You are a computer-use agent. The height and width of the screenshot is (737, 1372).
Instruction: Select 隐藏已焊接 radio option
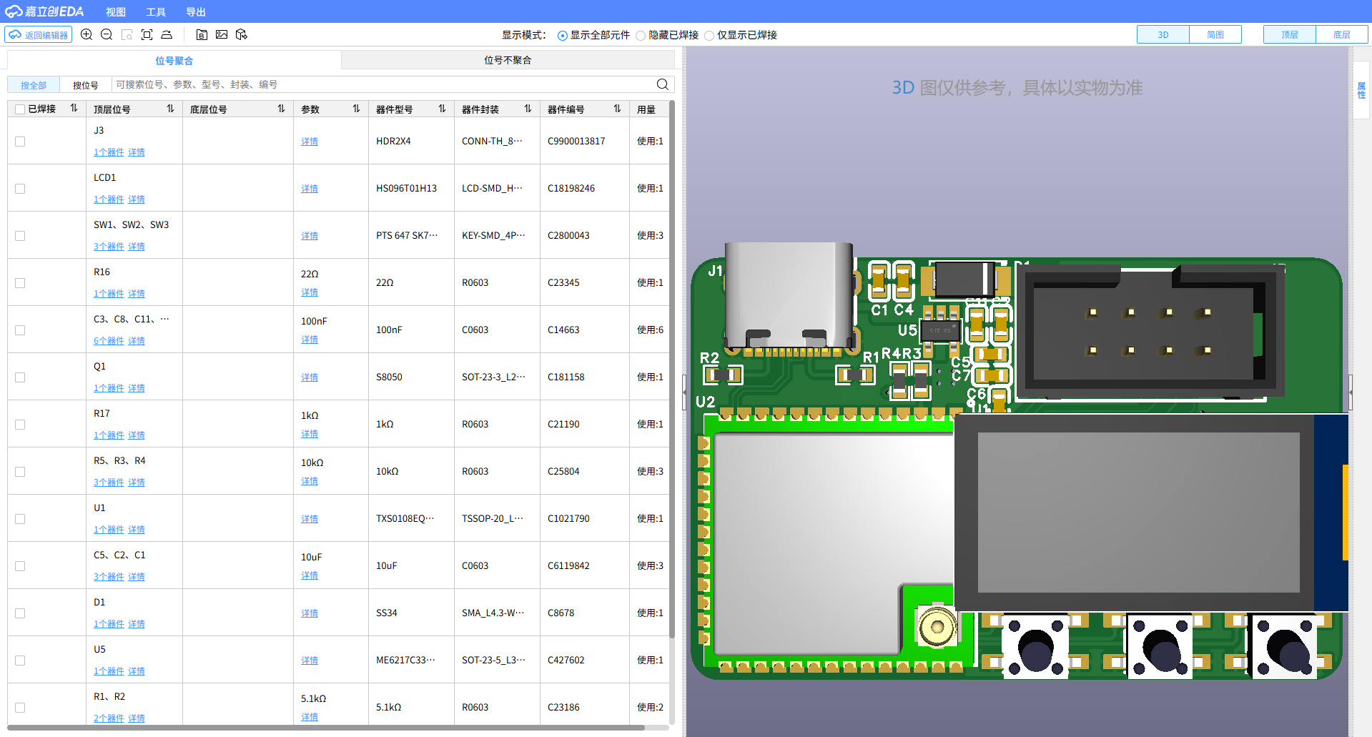pos(641,35)
